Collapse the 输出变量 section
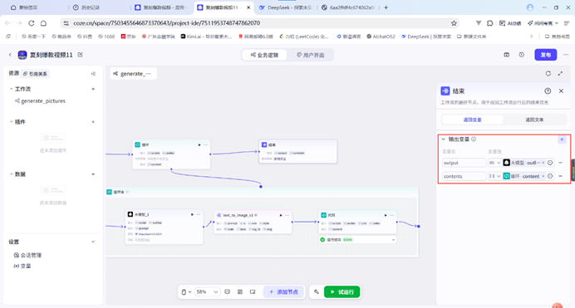This screenshot has height=308, width=575. (x=444, y=139)
